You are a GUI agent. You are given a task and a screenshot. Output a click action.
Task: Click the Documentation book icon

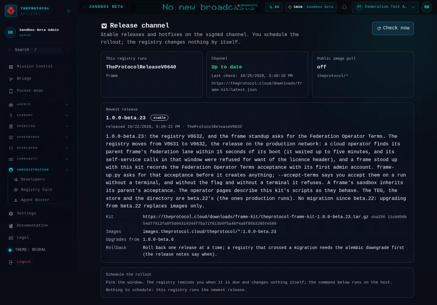(11, 226)
